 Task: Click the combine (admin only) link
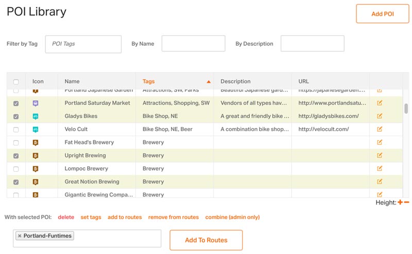pyautogui.click(x=232, y=217)
